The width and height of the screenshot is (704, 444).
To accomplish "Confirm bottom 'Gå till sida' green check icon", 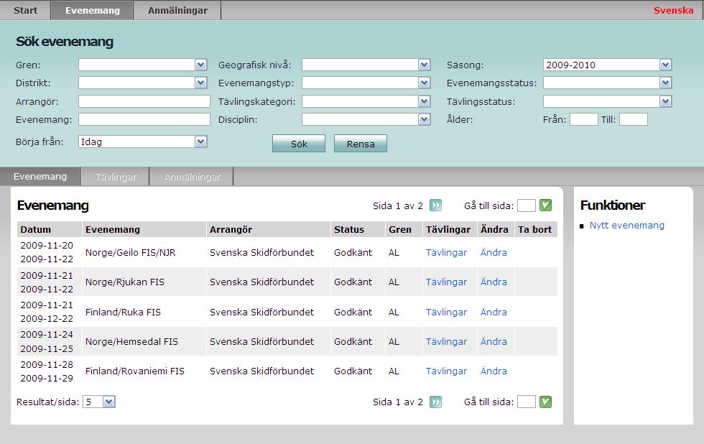I will coord(545,402).
